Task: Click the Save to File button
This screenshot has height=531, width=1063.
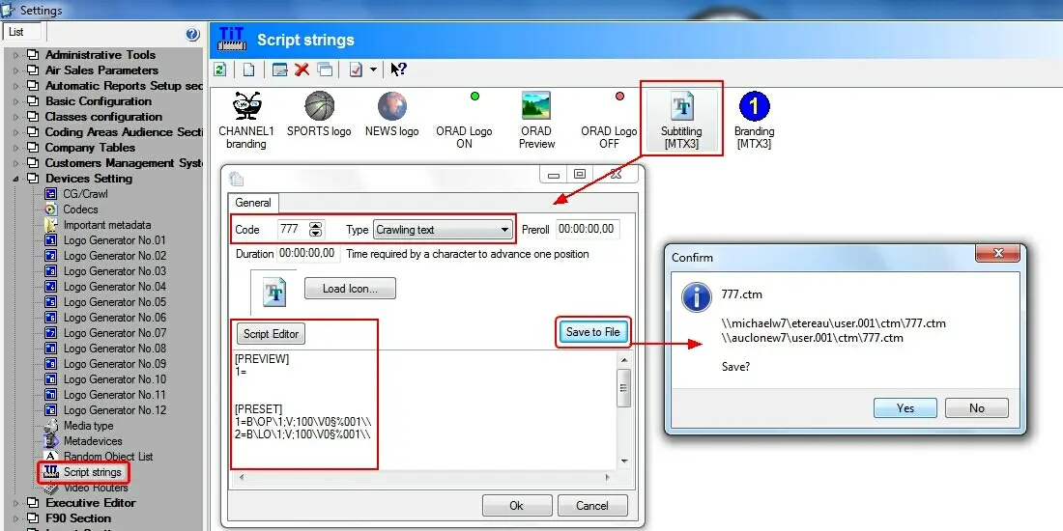Action: coord(592,332)
